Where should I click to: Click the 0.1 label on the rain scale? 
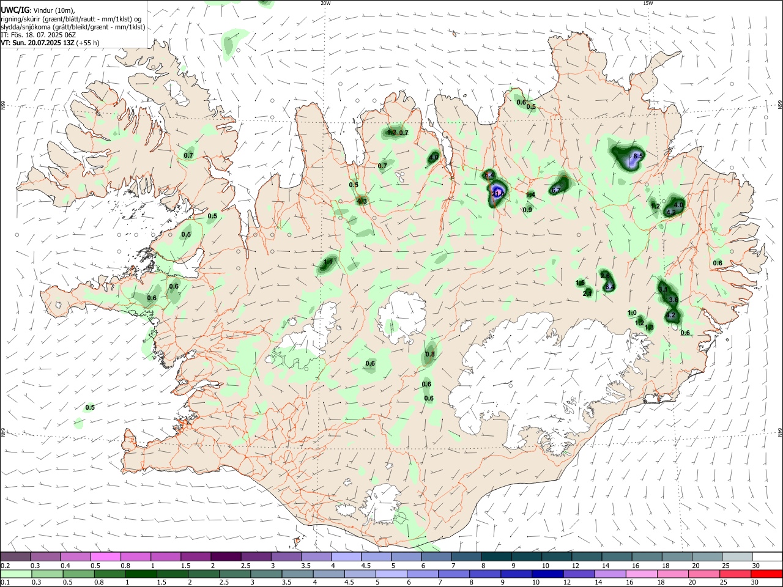(x=5, y=582)
